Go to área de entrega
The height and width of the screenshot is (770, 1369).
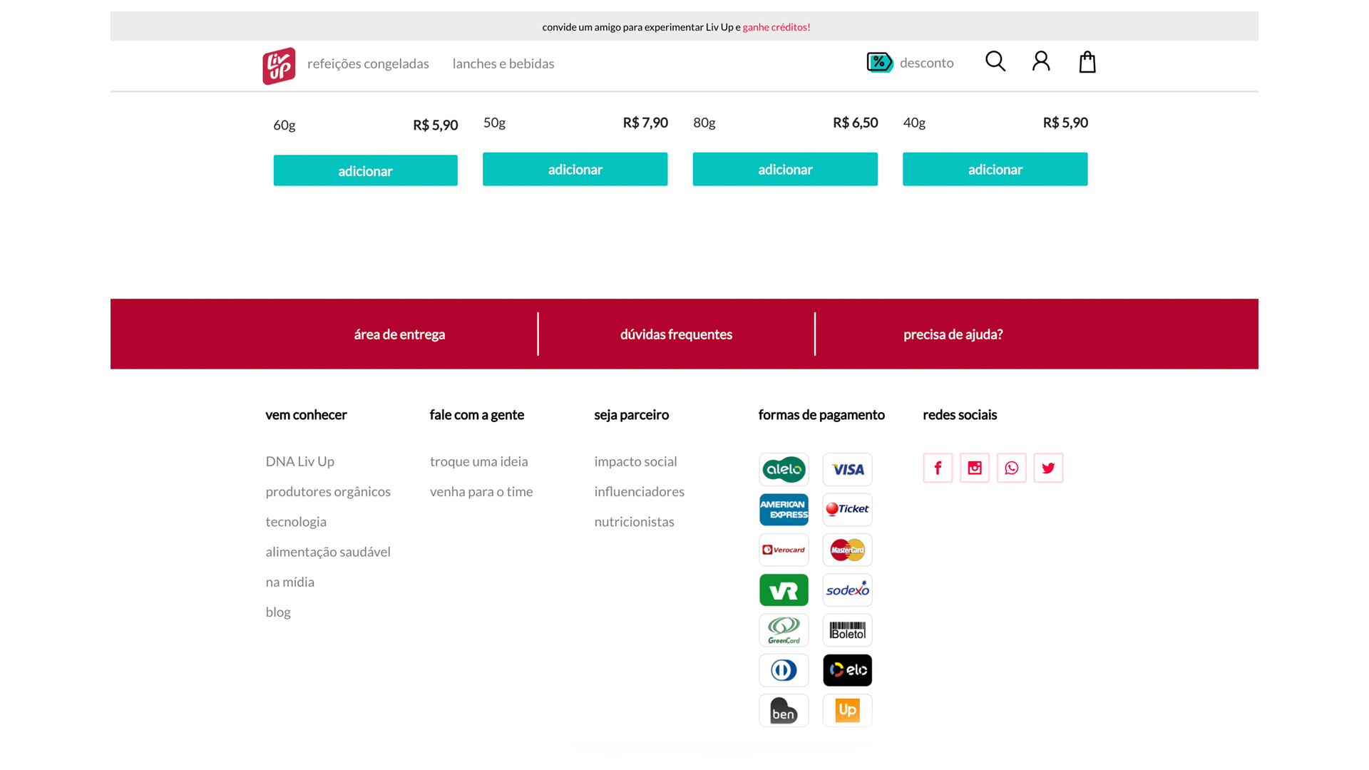pyautogui.click(x=399, y=334)
